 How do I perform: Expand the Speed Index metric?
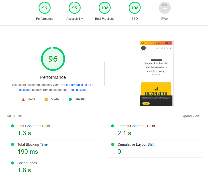pyautogui.click(x=27, y=163)
